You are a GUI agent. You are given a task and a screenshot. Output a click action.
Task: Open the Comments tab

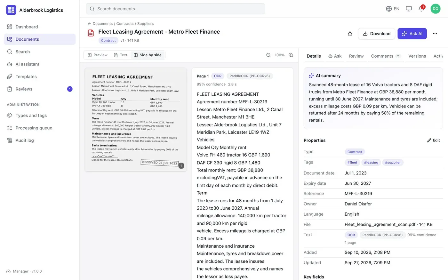tap(386, 56)
